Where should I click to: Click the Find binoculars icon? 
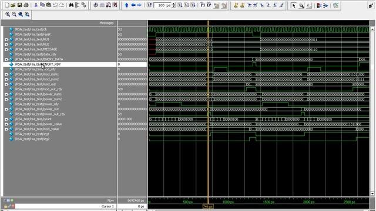point(71,5)
